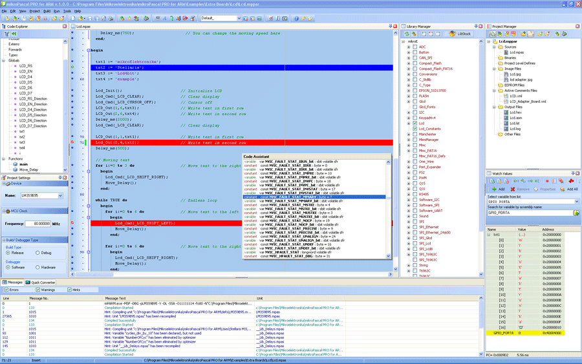
Task: Open the Tools menu
Action: [x=67, y=11]
